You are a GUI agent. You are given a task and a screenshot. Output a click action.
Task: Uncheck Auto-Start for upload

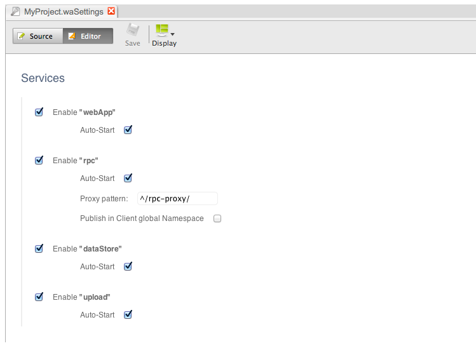point(128,314)
